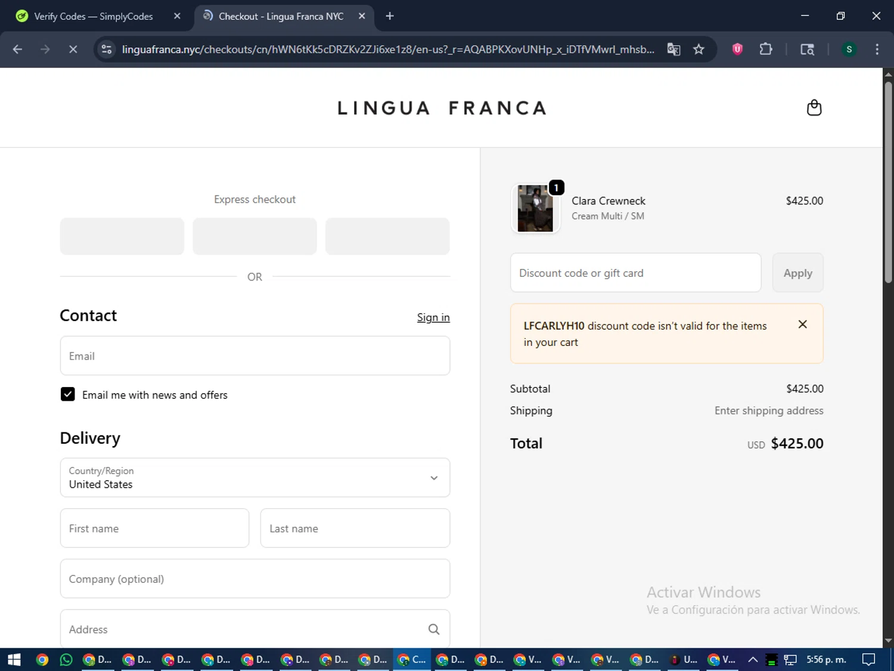The image size is (894, 671).
Task: Stop the page loading with the X button
Action: (x=73, y=50)
